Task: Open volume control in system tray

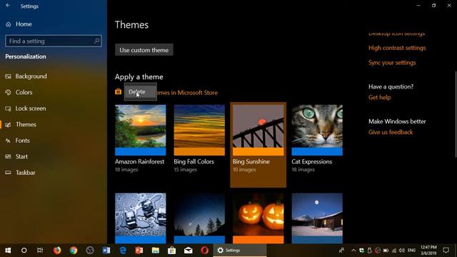Action: 402,251
